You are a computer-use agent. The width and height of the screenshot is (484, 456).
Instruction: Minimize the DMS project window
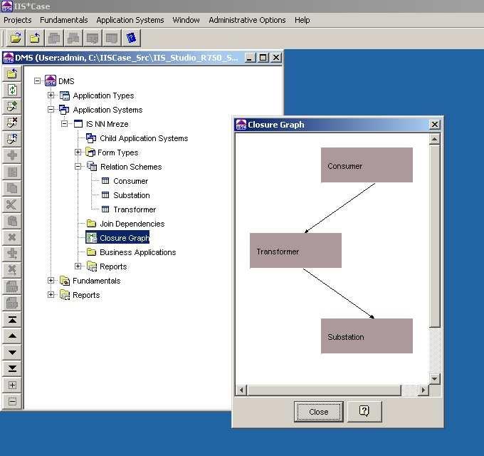tap(251, 58)
